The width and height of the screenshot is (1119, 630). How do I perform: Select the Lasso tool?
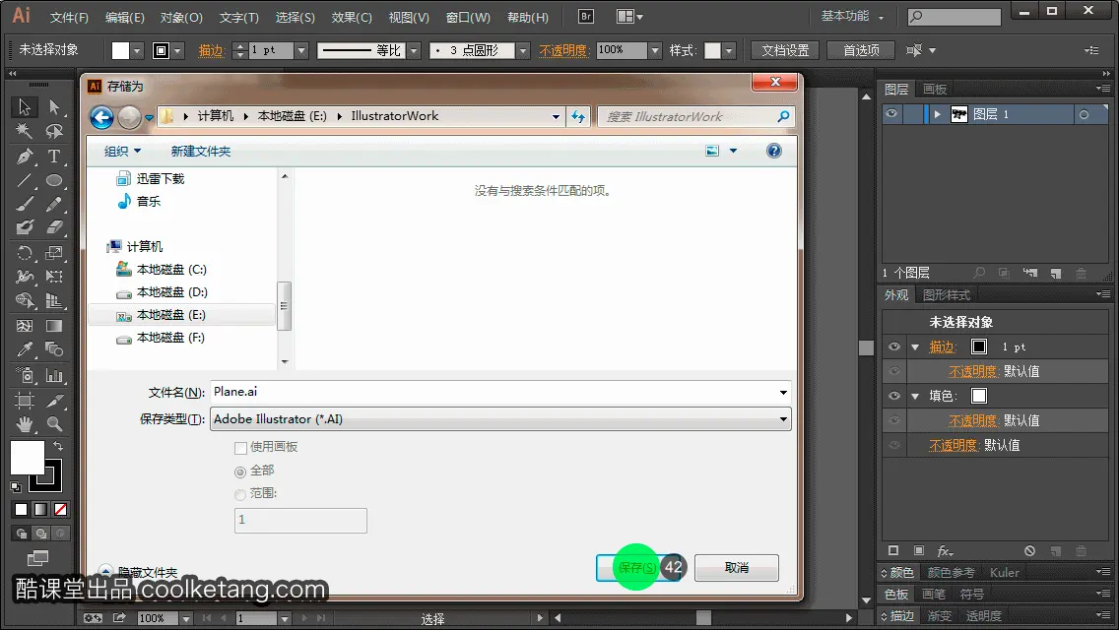54,131
